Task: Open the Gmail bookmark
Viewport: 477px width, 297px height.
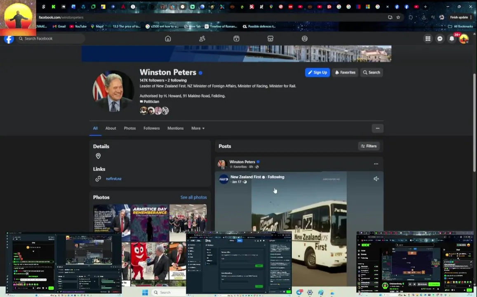Action: click(x=59, y=26)
